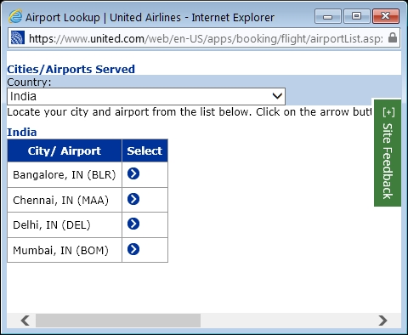408x335 pixels.
Task: Open the Country dropdown showing India
Action: coord(146,96)
